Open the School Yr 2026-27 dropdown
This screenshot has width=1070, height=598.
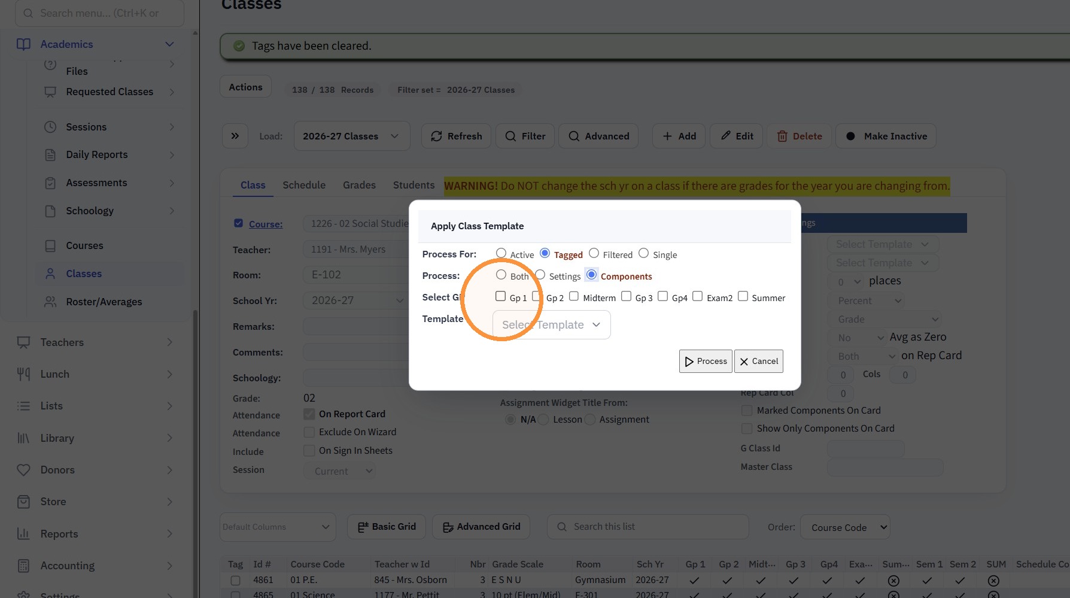[x=357, y=300]
